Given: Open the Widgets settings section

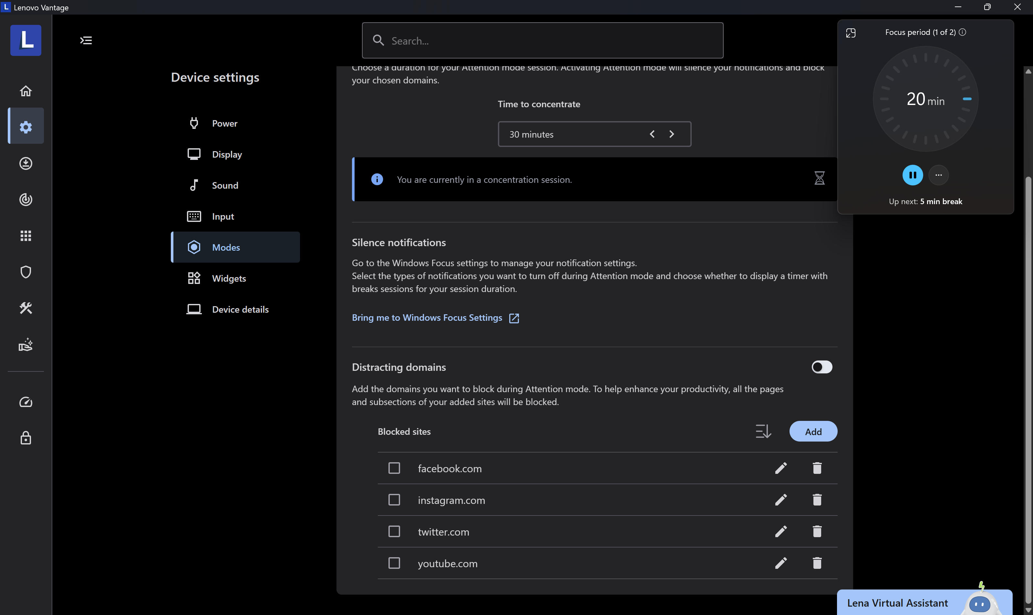Looking at the screenshot, I should tap(229, 278).
